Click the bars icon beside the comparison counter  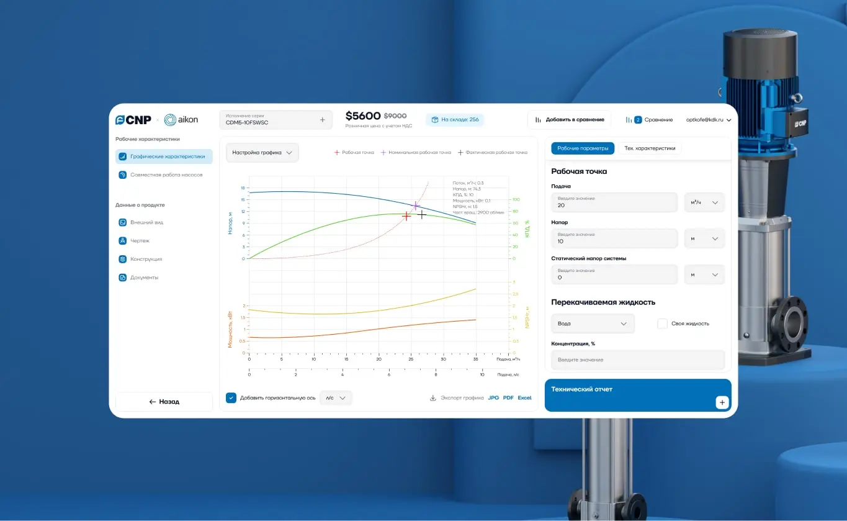pyautogui.click(x=629, y=120)
